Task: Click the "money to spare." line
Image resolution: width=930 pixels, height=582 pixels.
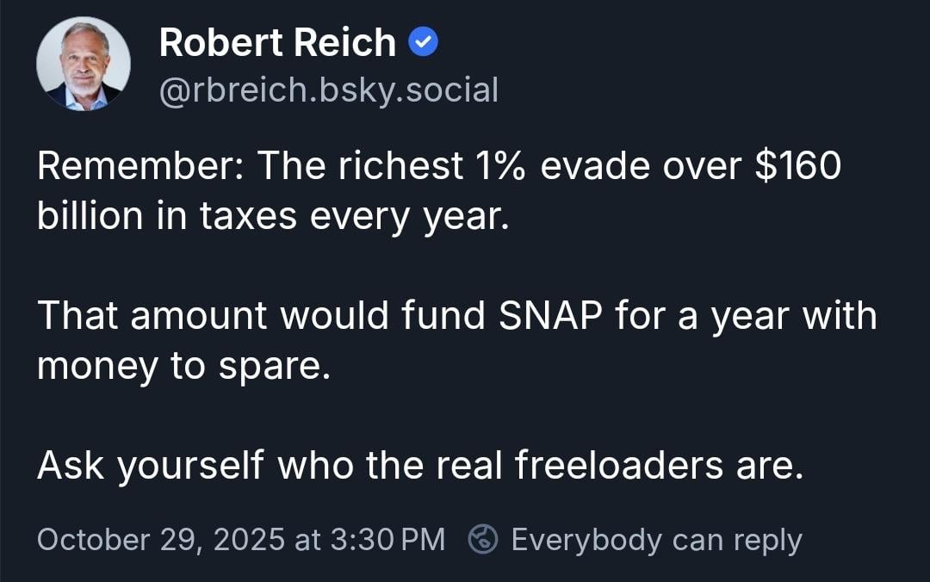Action: (183, 366)
